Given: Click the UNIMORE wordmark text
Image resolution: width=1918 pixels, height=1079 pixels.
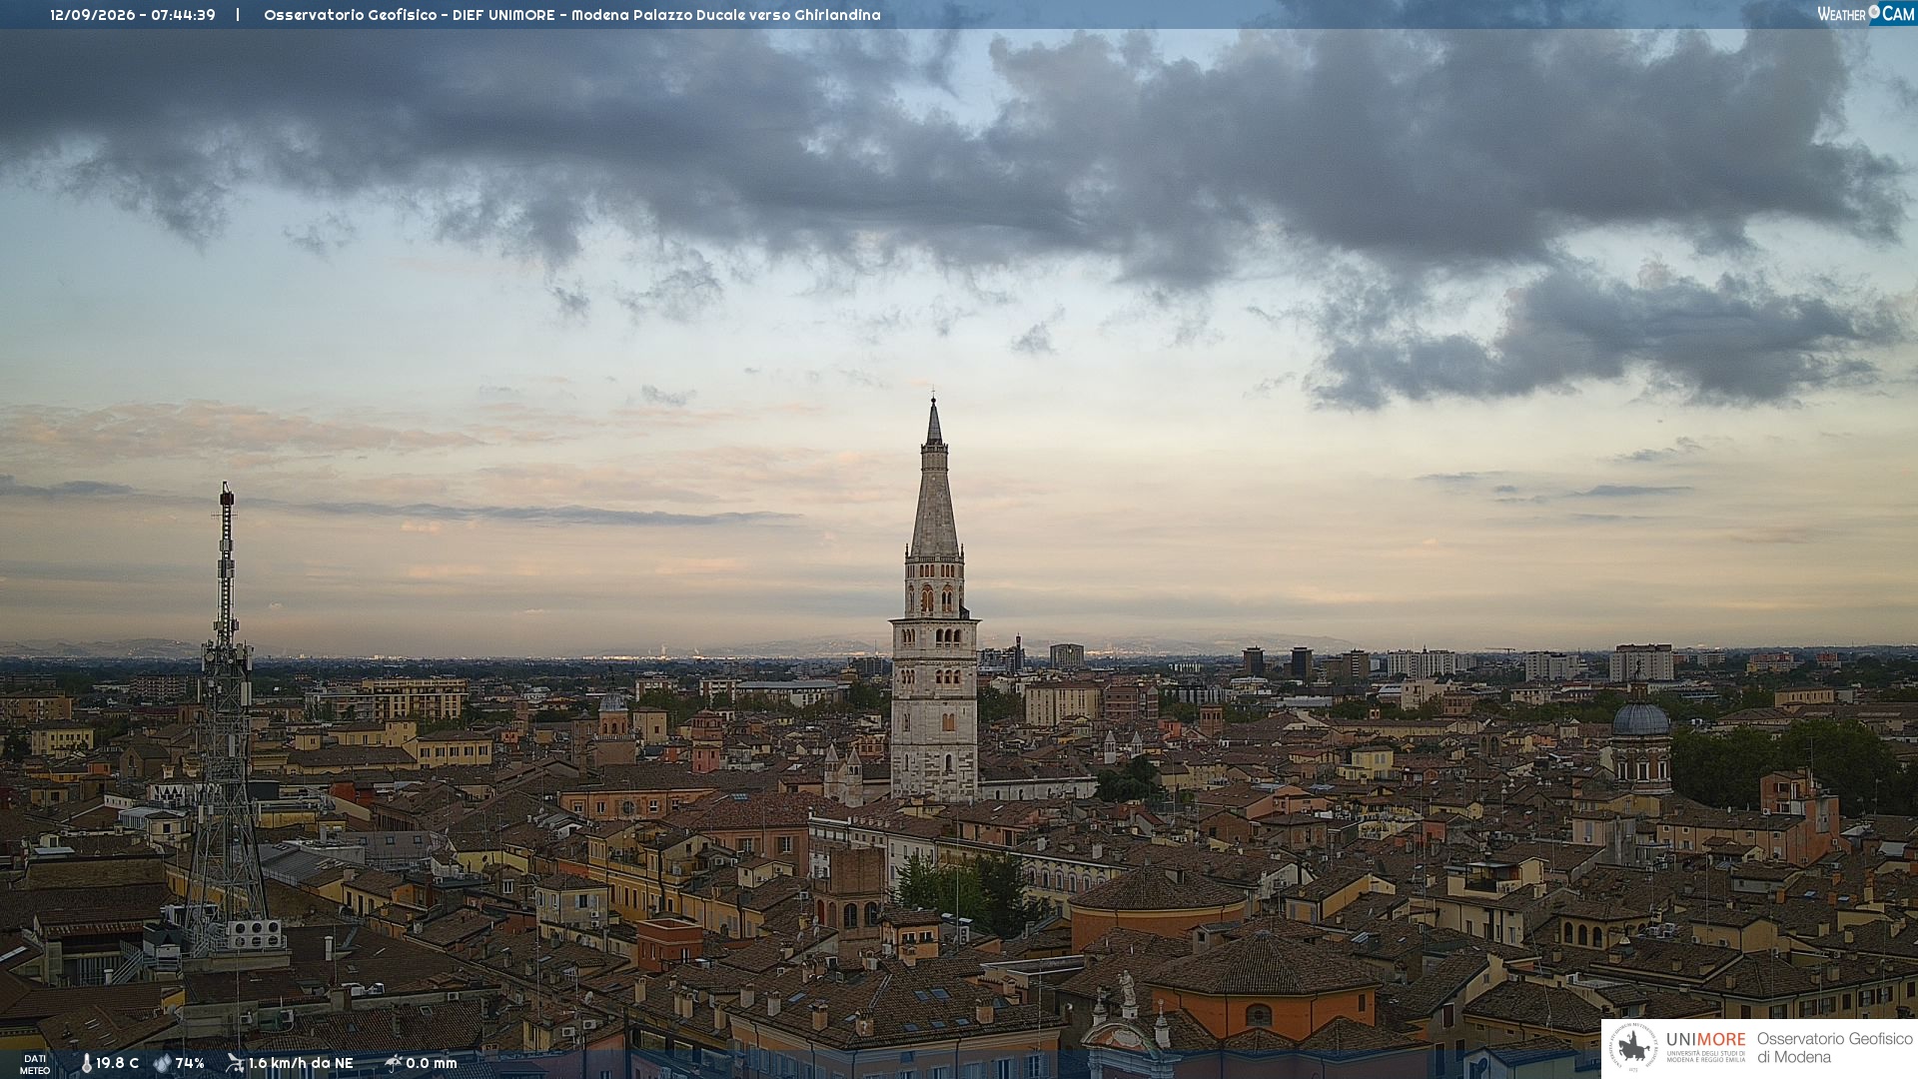Looking at the screenshot, I should tap(1705, 1039).
